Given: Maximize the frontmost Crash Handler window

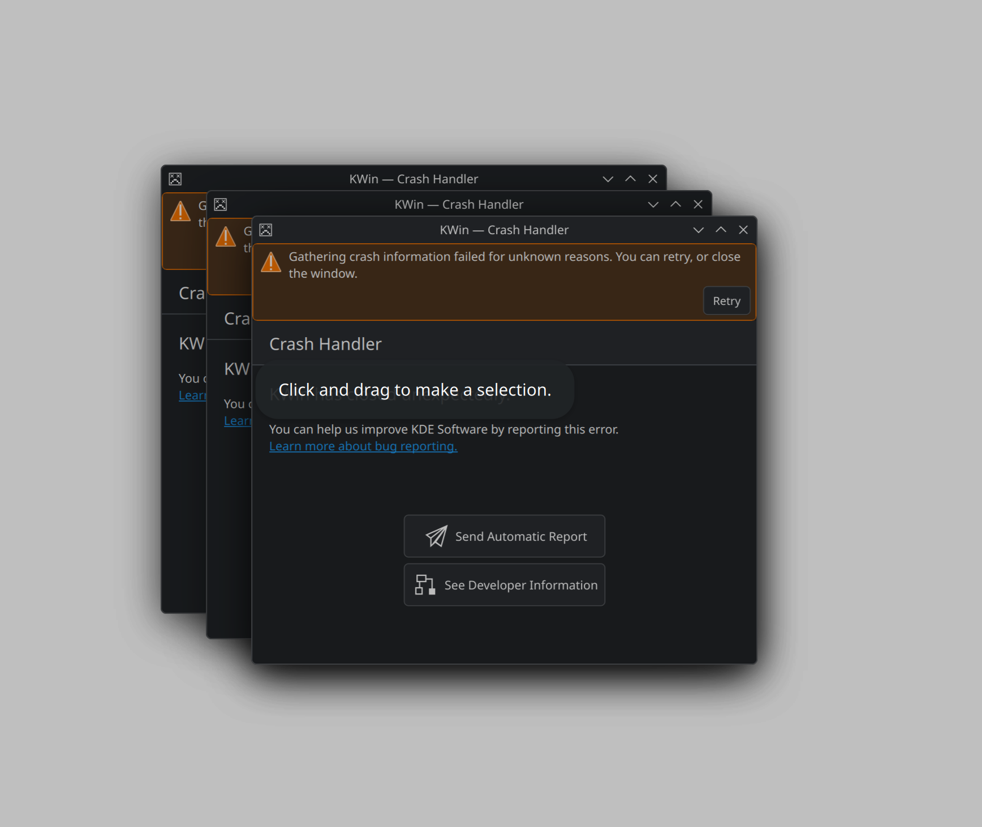Looking at the screenshot, I should (x=721, y=230).
